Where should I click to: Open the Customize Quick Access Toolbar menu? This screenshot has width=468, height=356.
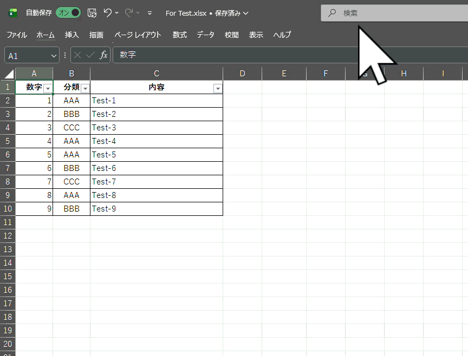(150, 13)
